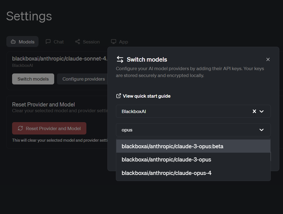Click the monitor App icon
Viewport: 283px width, 214px height.
114,42
